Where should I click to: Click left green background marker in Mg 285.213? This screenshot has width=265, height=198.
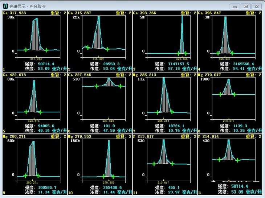click(157, 112)
